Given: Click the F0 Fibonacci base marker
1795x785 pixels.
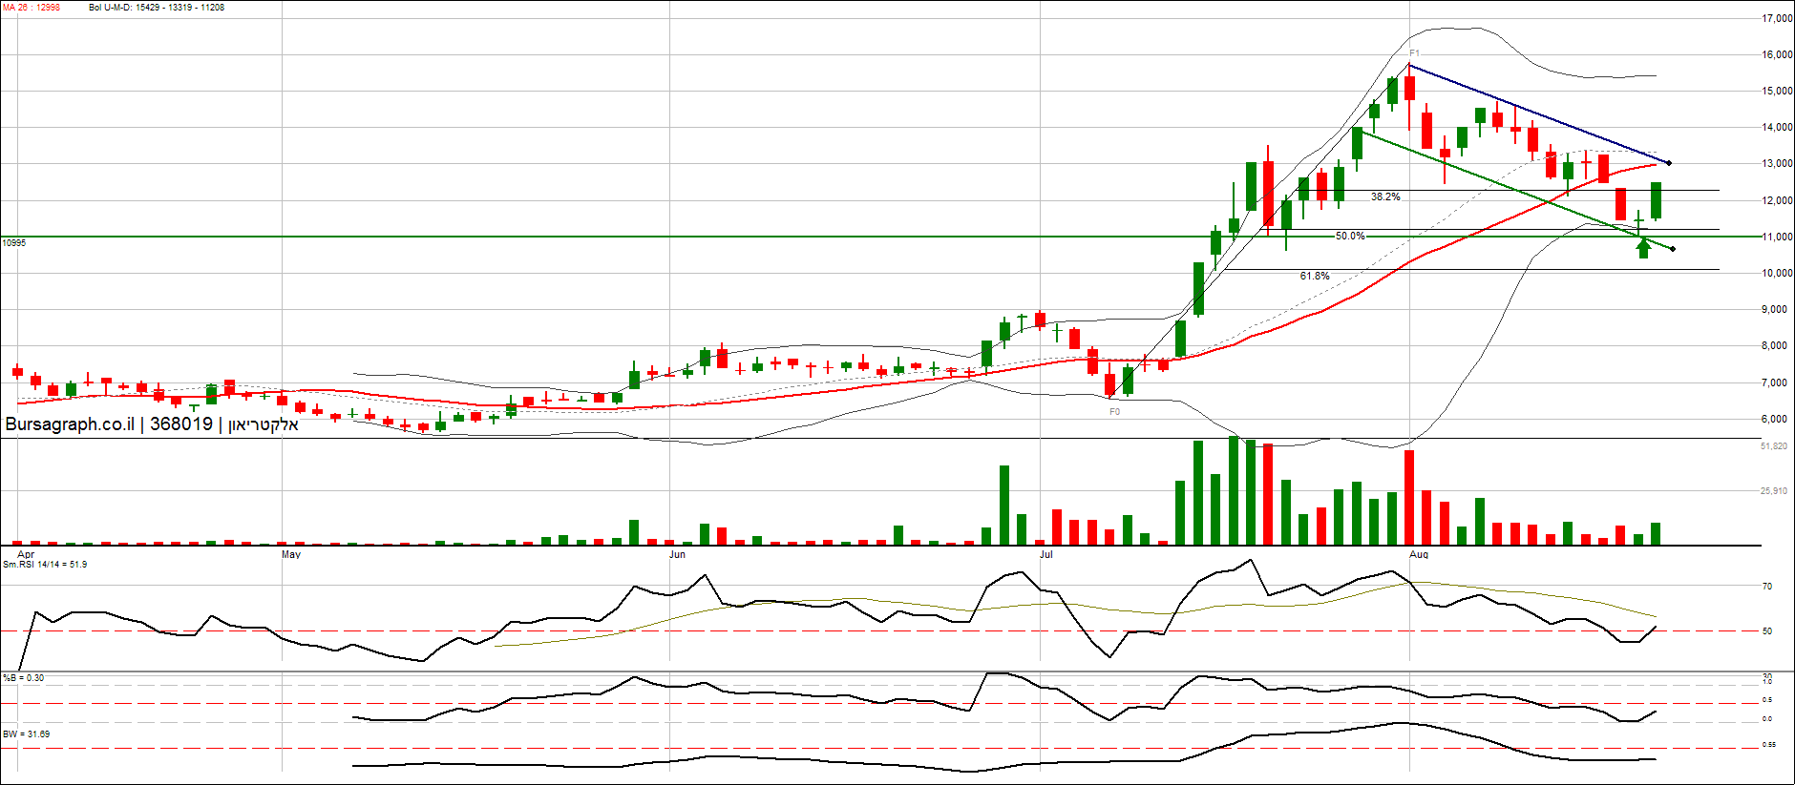Looking at the screenshot, I should (x=1114, y=412).
